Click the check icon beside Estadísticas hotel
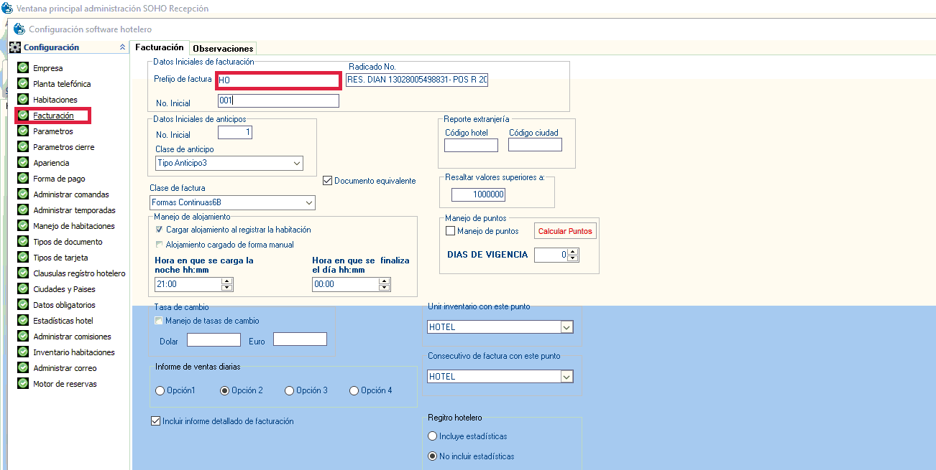Image resolution: width=936 pixels, height=470 pixels. 23,321
